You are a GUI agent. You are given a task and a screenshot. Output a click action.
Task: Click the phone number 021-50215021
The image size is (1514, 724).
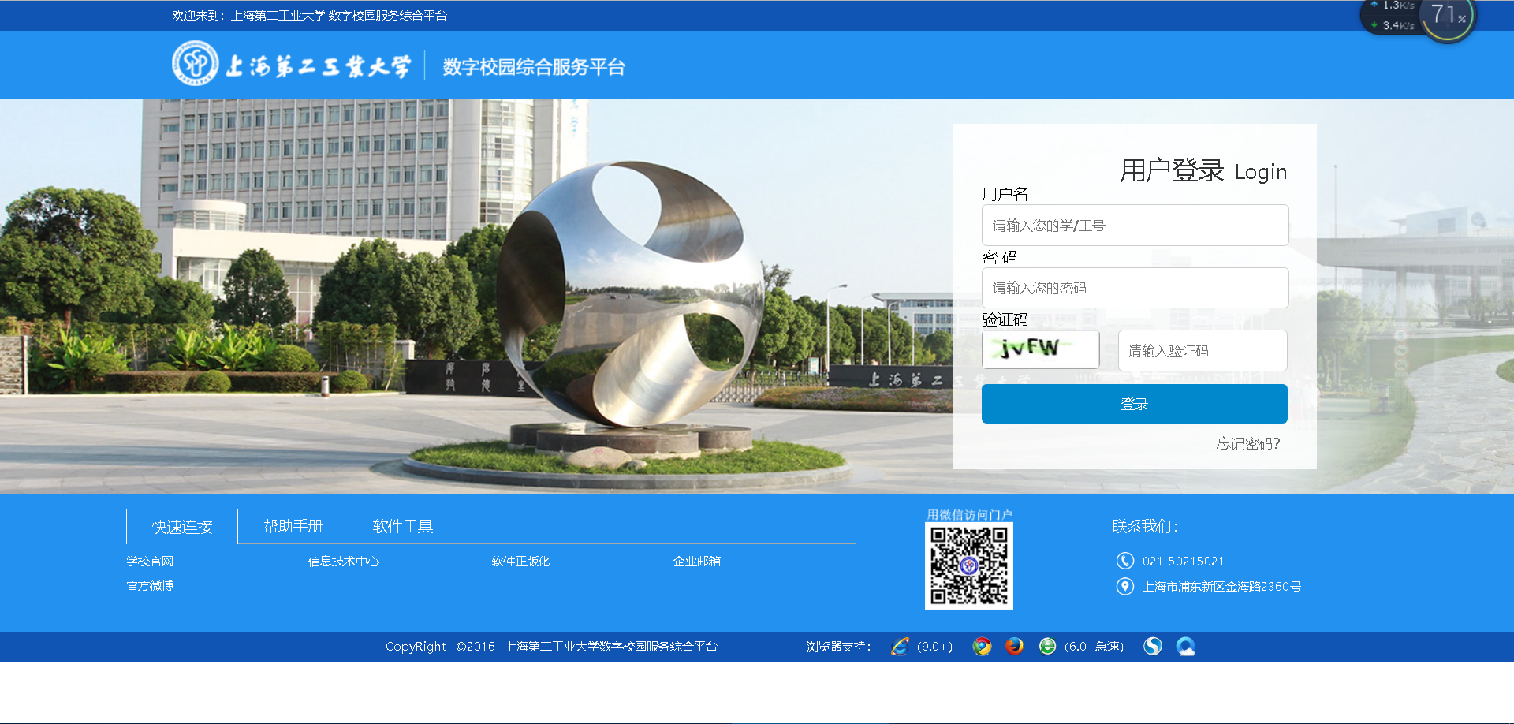point(1183,561)
